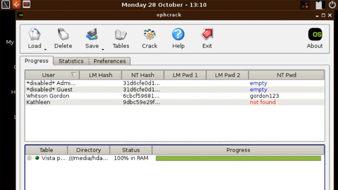Image resolution: width=338 pixels, height=190 pixels.
Task: Click the red Exit icon
Action: pos(207,34)
